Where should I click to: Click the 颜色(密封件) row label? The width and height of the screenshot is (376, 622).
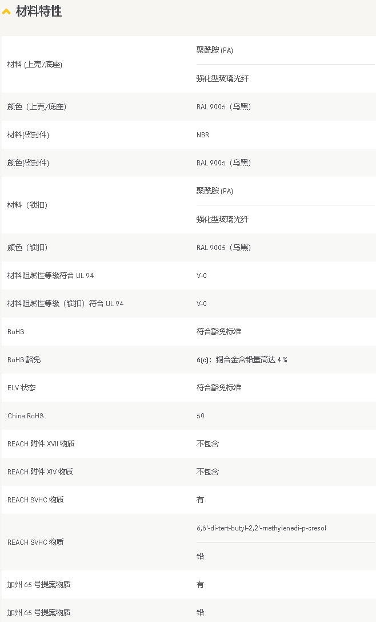pos(28,163)
